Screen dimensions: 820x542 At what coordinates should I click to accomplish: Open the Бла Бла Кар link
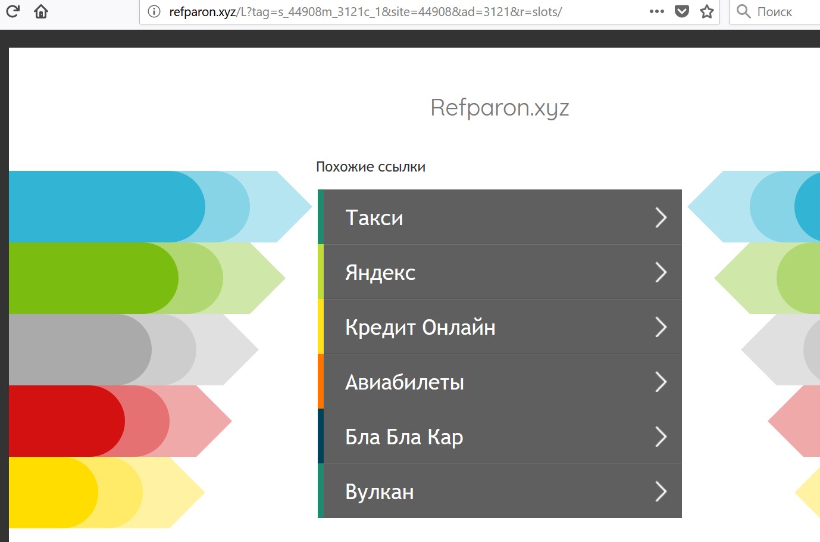[x=500, y=437]
